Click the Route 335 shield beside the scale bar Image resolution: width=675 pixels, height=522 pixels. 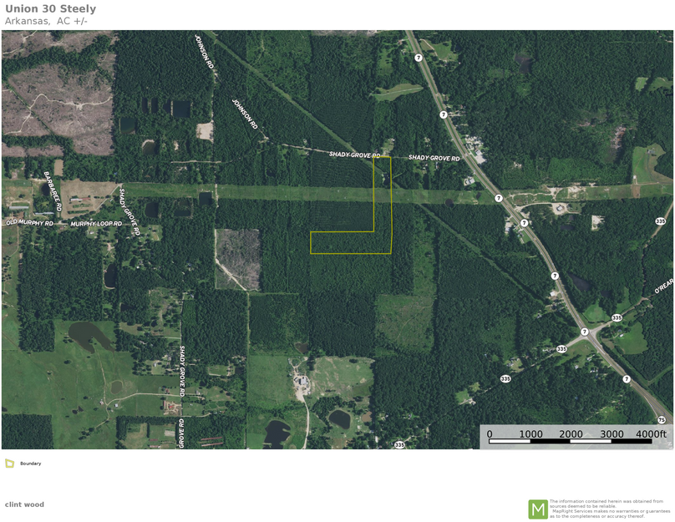tap(399, 444)
